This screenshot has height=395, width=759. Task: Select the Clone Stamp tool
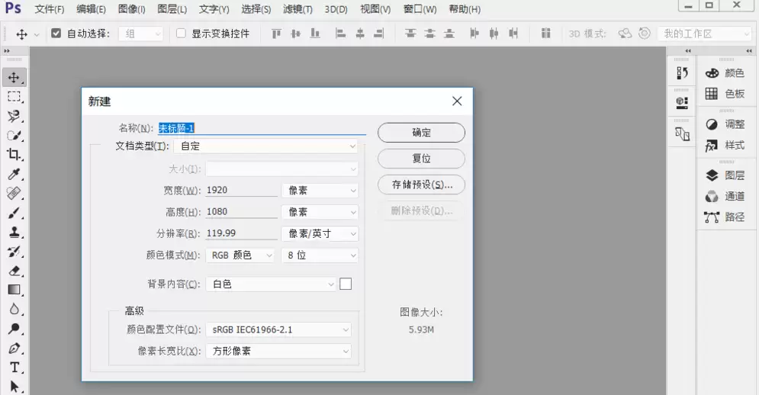pos(14,232)
